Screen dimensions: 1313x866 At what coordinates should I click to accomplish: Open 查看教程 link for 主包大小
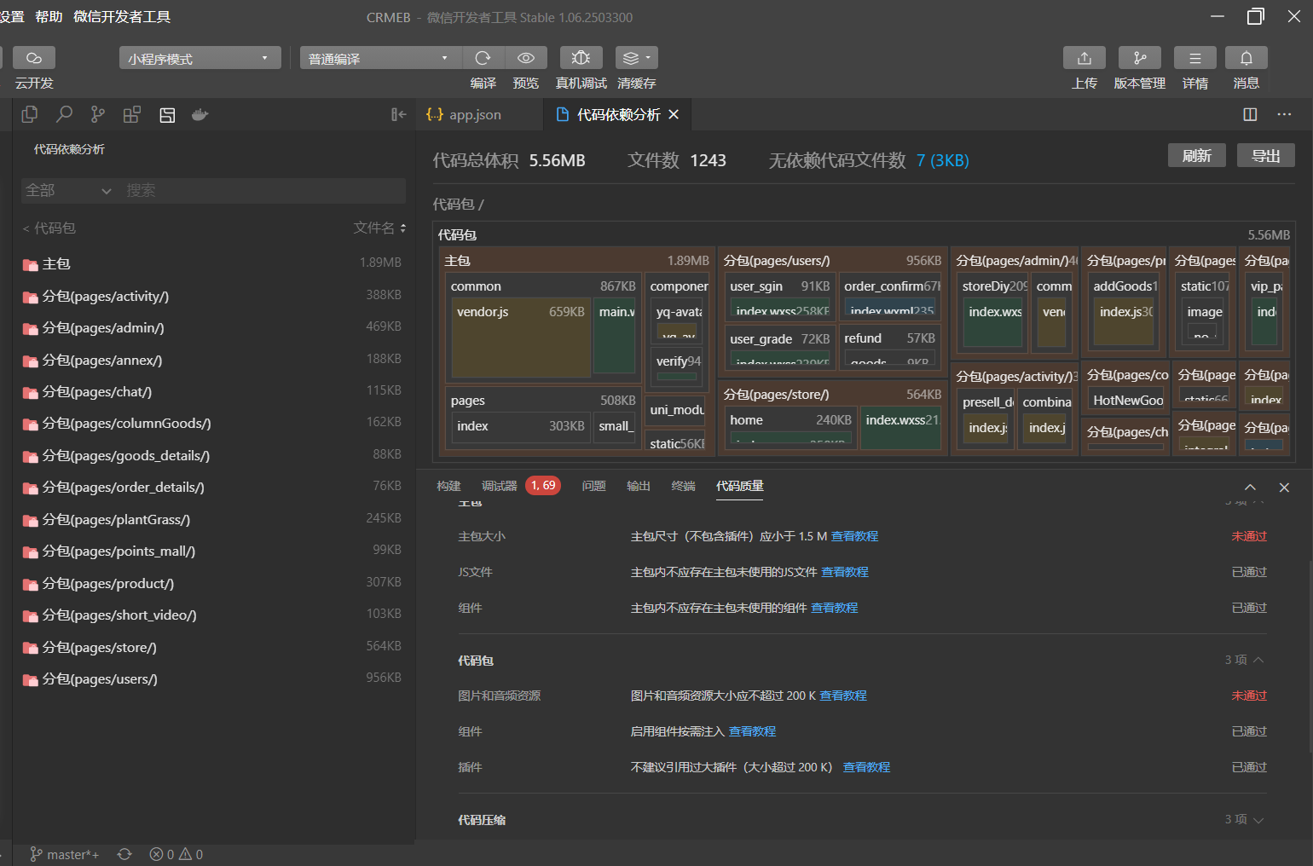(854, 536)
